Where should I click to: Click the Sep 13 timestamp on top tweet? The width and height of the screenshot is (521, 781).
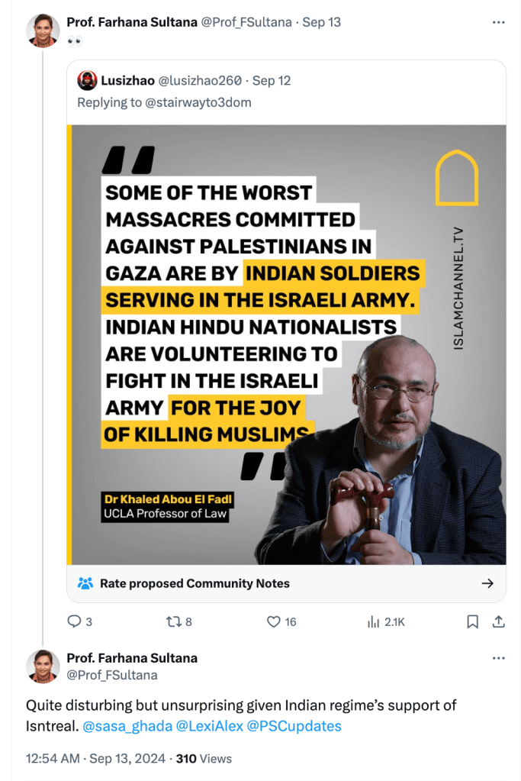(321, 22)
